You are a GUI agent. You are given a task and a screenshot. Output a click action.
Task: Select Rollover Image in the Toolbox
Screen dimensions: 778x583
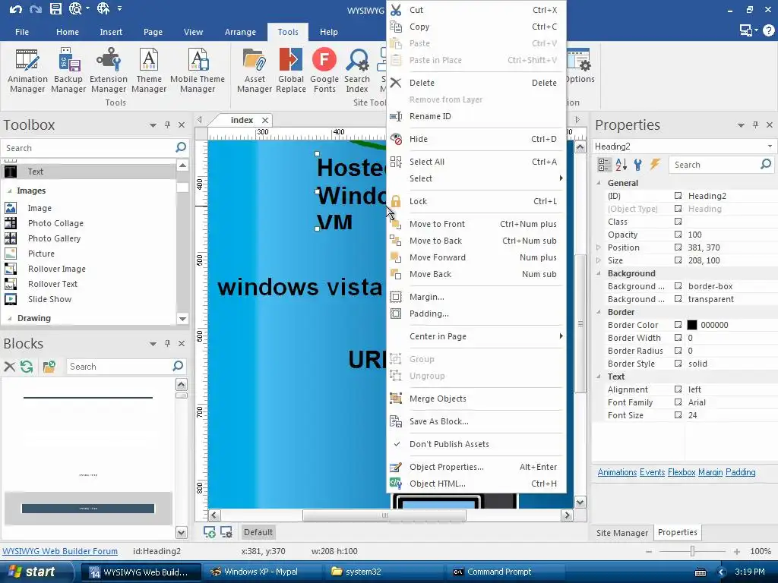click(x=56, y=269)
